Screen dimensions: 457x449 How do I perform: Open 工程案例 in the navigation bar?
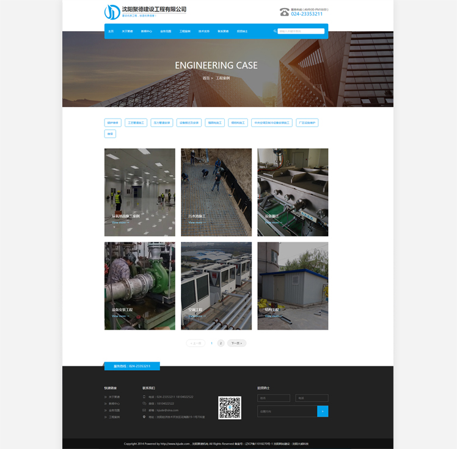(185, 31)
